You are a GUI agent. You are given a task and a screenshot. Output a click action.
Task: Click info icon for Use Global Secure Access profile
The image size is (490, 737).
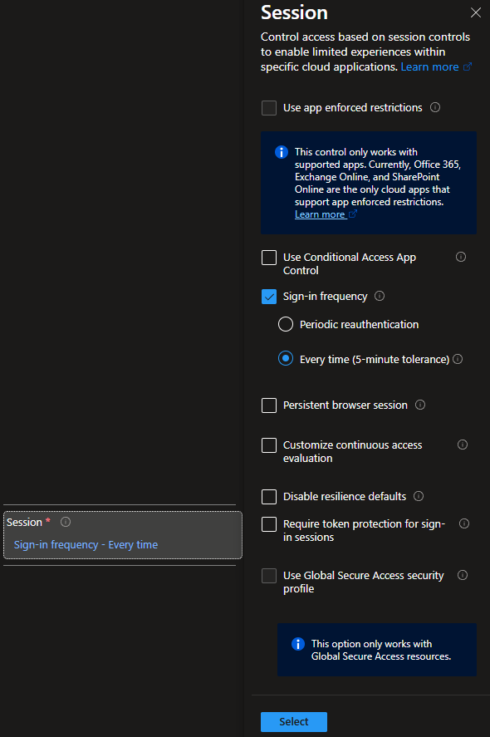(463, 575)
